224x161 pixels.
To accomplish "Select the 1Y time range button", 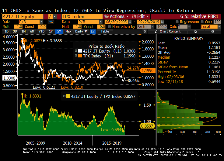I will (51, 31).
